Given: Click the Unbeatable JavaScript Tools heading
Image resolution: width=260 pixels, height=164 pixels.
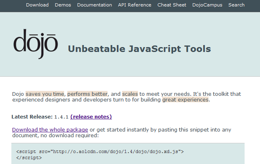Looking at the screenshot, I should click(140, 49).
